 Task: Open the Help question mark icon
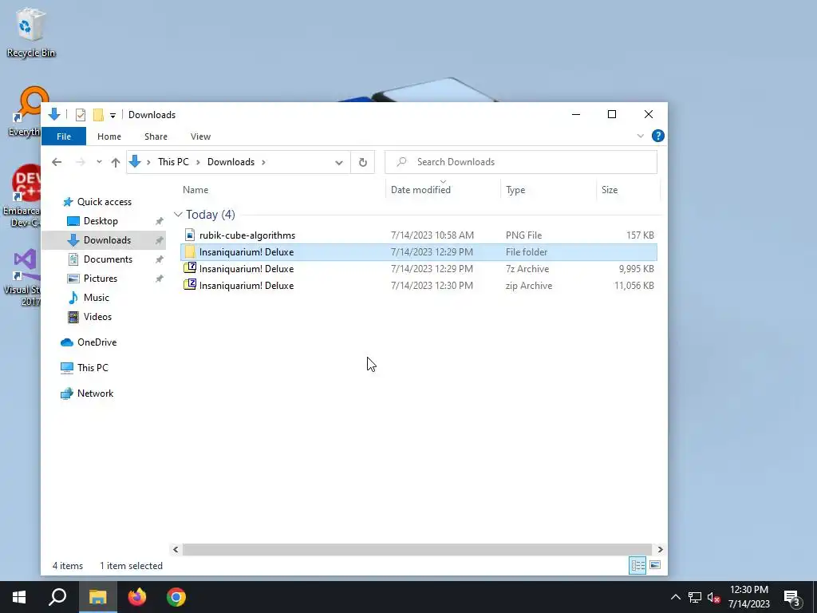pos(658,136)
